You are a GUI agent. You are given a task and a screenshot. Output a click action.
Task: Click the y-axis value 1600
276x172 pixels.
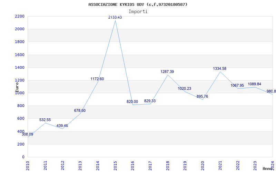[20, 55]
